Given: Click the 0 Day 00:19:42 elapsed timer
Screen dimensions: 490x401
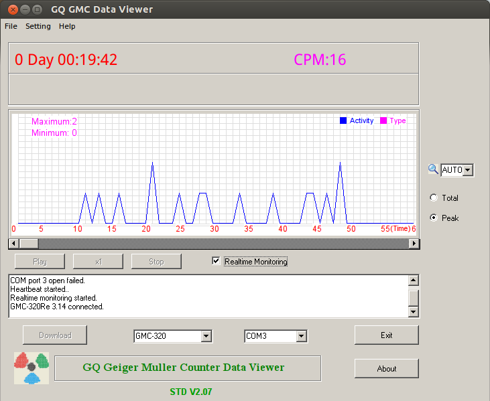Looking at the screenshot, I should click(66, 60).
